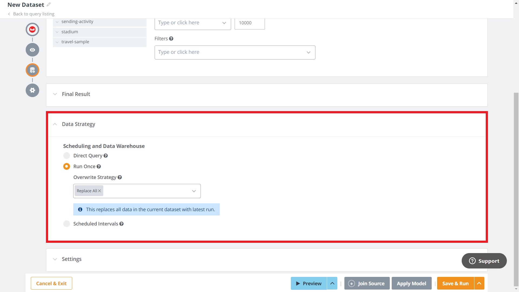Open the Overwrite Strategy dropdown
Image resolution: width=519 pixels, height=292 pixels.
[194, 191]
